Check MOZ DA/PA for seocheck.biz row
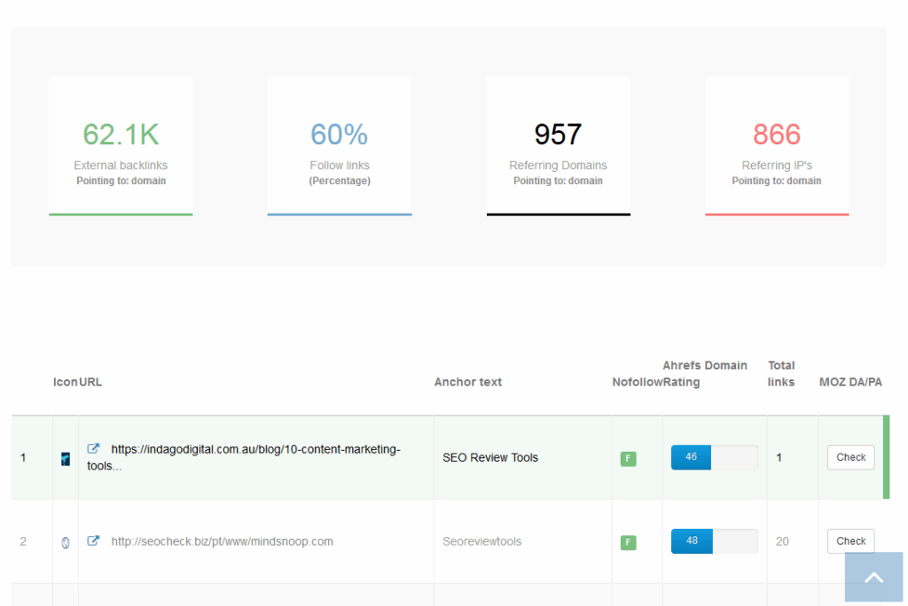Image resolution: width=908 pixels, height=606 pixels. [x=850, y=541]
